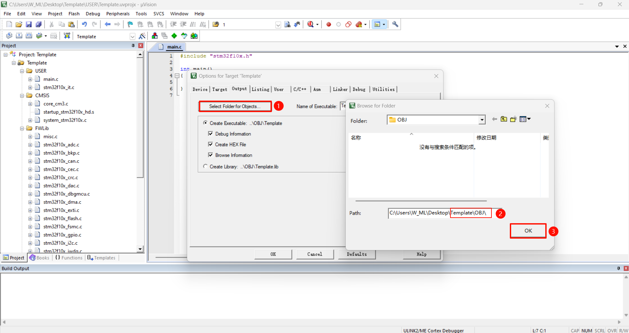Switch to the Target tab
The image size is (629, 333).
click(220, 89)
